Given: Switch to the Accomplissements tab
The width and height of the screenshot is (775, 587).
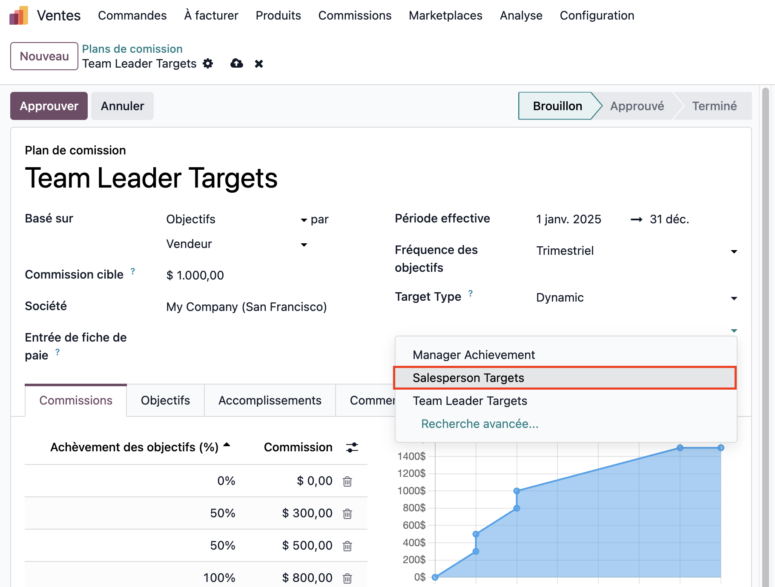Looking at the screenshot, I should pyautogui.click(x=270, y=401).
